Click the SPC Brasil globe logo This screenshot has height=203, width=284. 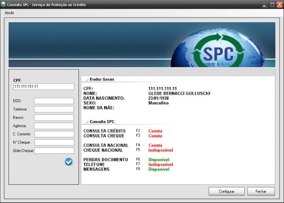[218, 48]
